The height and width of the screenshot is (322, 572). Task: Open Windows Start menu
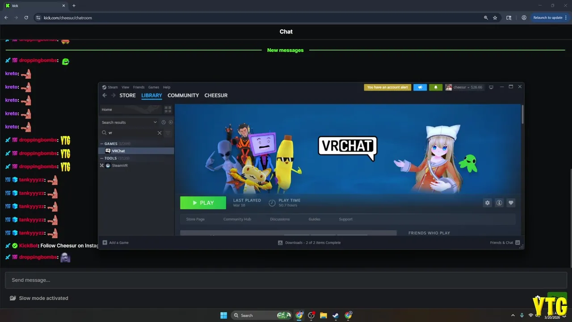pyautogui.click(x=223, y=315)
